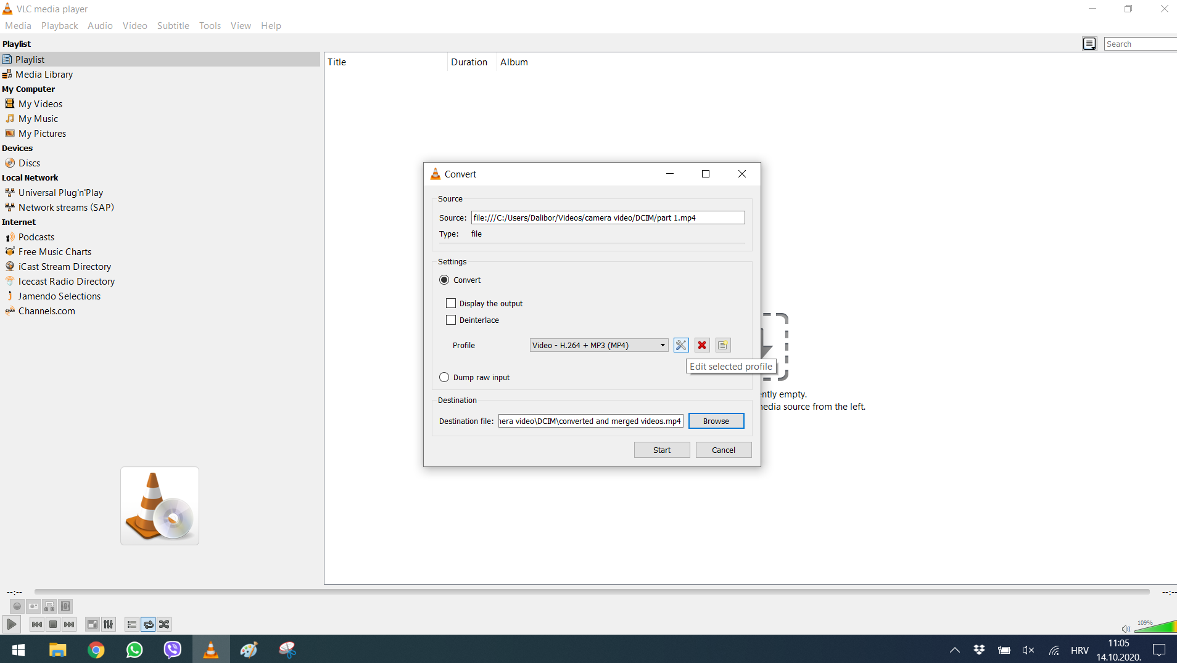Open the Edit selected profile wrench icon
1177x663 pixels.
pos(680,345)
